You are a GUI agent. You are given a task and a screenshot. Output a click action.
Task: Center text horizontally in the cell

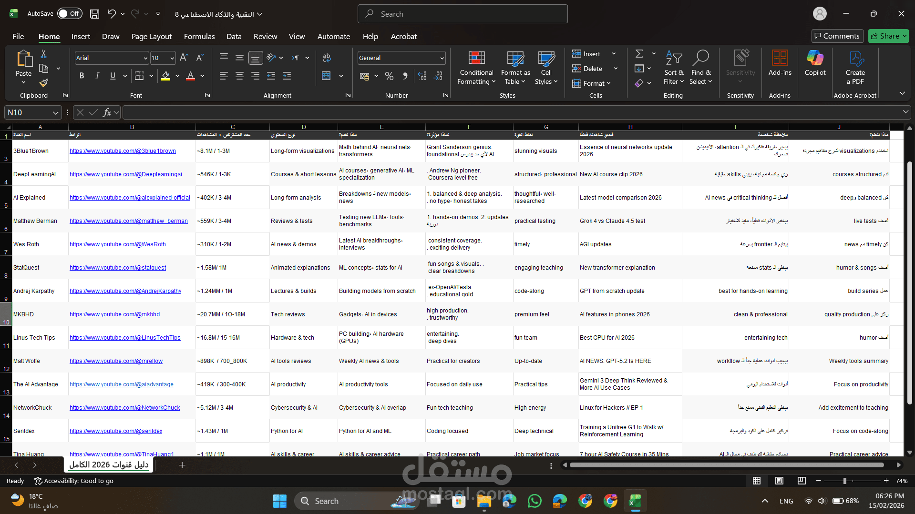point(239,76)
